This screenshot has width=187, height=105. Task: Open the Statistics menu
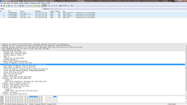pos(27,3)
